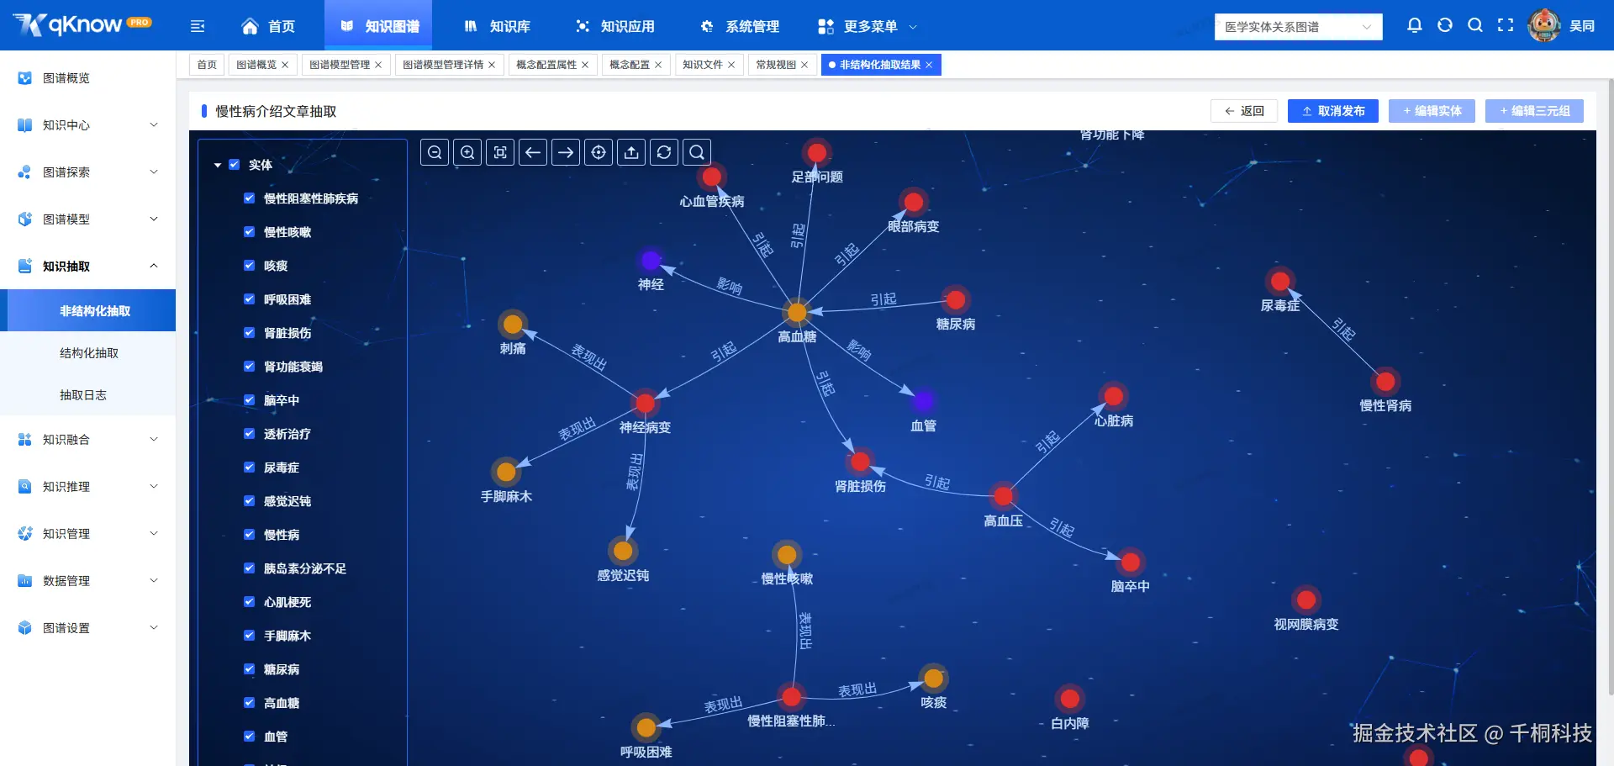Expand 图谱模型 sidebar menu
The image size is (1614, 766).
88,219
